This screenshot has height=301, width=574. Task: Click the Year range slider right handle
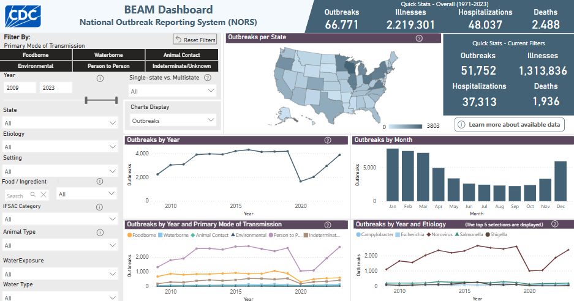click(x=116, y=100)
